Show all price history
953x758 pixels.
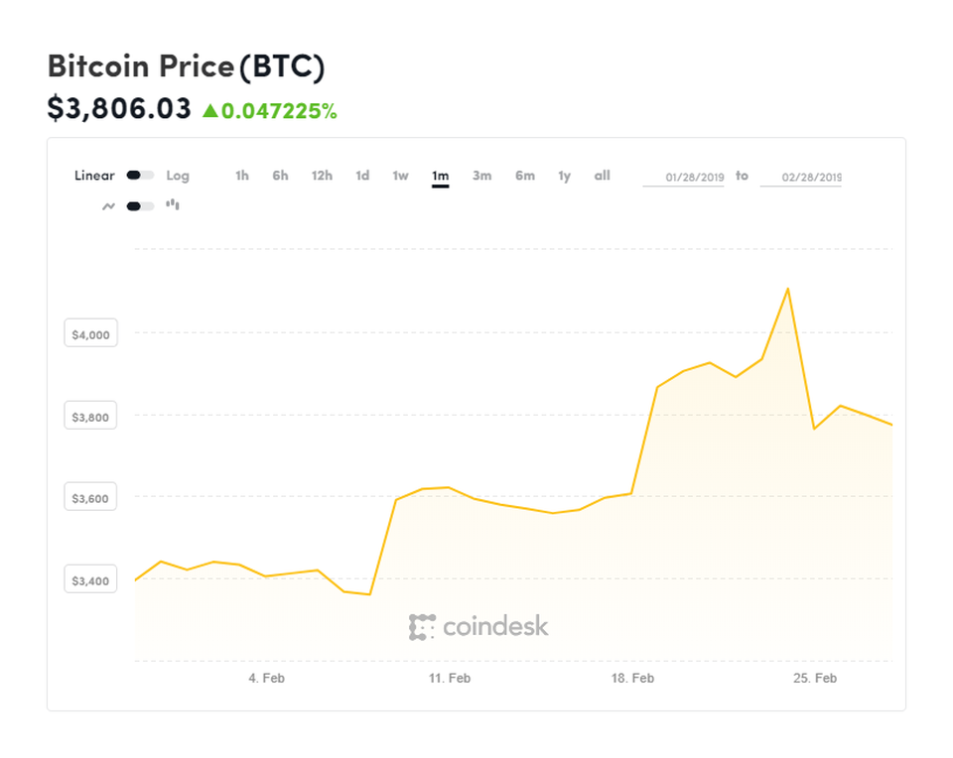[x=603, y=176]
